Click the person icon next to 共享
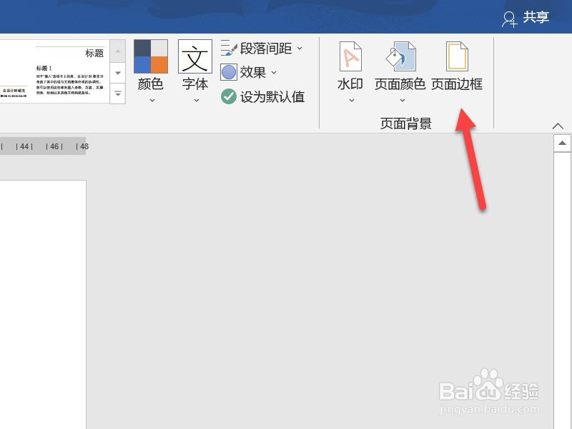This screenshot has width=572, height=429. 509,18
